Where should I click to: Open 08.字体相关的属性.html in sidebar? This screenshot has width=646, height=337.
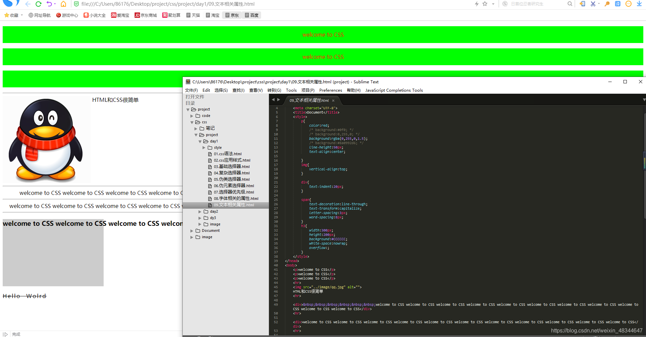point(236,199)
